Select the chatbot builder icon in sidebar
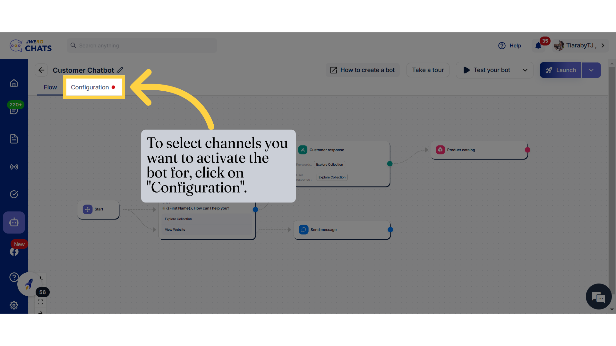The height and width of the screenshot is (346, 616). tap(14, 222)
